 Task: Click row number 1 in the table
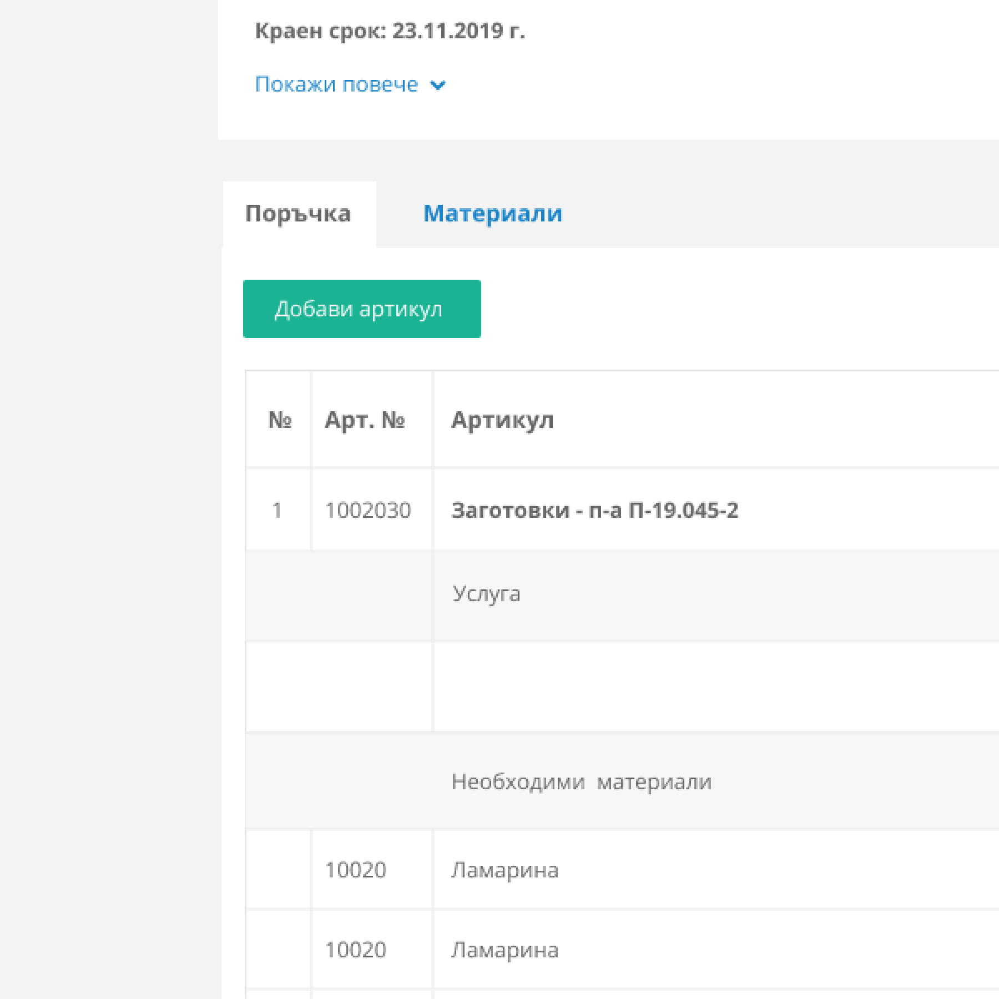pos(279,511)
